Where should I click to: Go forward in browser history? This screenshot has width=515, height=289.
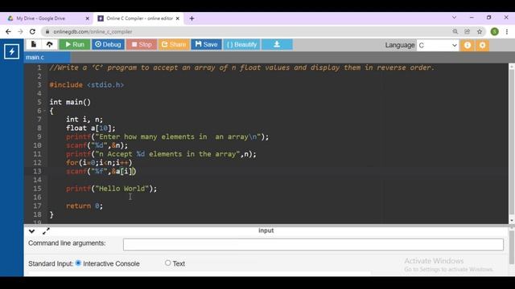coord(20,32)
